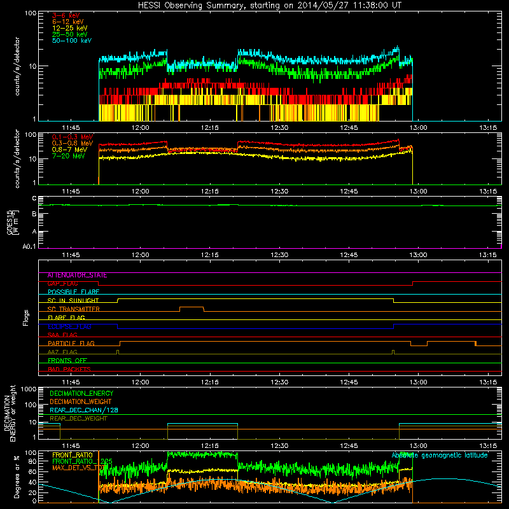Click the 12:00 tick below the keV panel
The width and height of the screenshot is (509, 509).
click(x=140, y=128)
